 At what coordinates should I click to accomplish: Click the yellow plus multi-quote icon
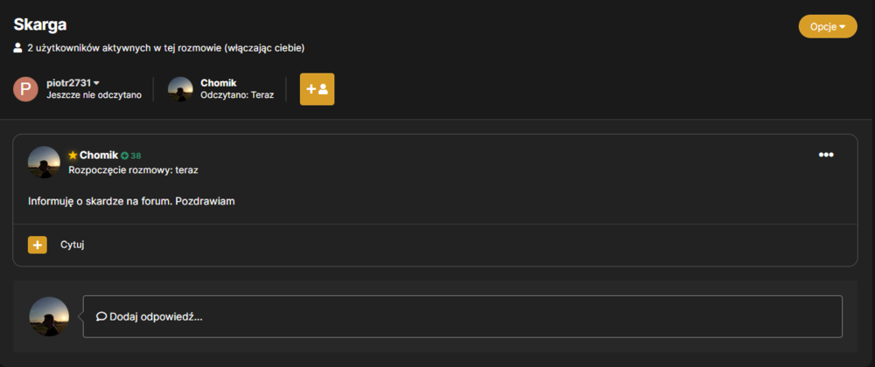[x=38, y=245]
